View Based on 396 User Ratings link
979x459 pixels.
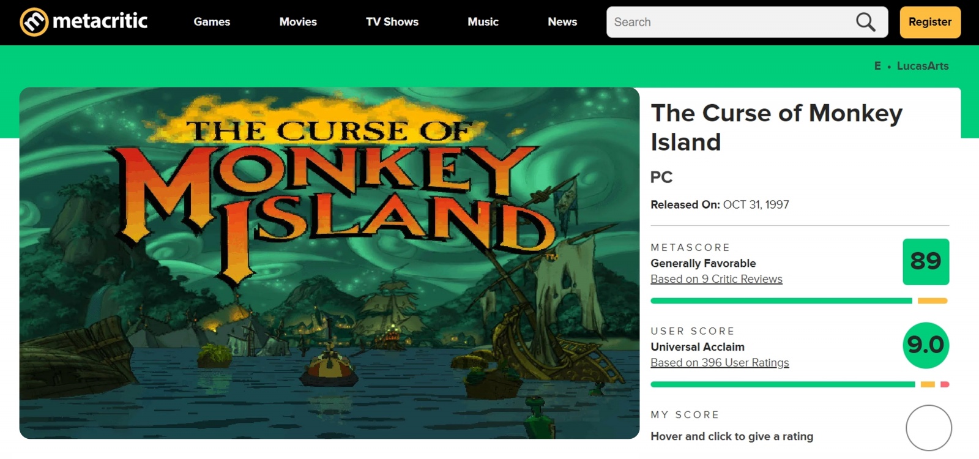(720, 363)
